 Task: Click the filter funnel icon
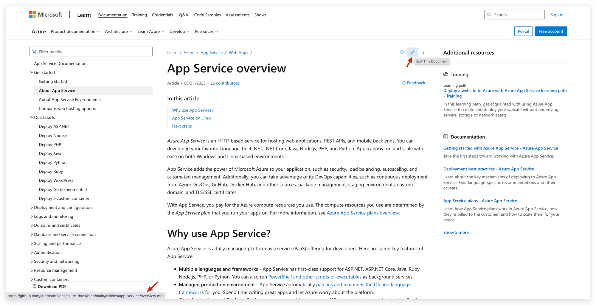tap(34, 52)
